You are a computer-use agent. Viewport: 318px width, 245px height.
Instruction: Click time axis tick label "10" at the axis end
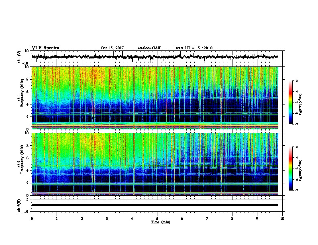[282, 219]
